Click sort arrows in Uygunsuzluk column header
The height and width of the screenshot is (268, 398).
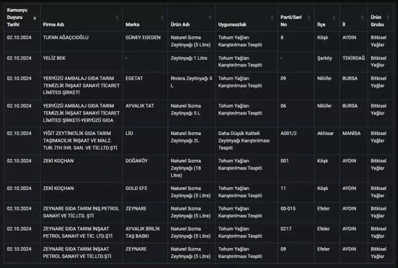(273, 18)
